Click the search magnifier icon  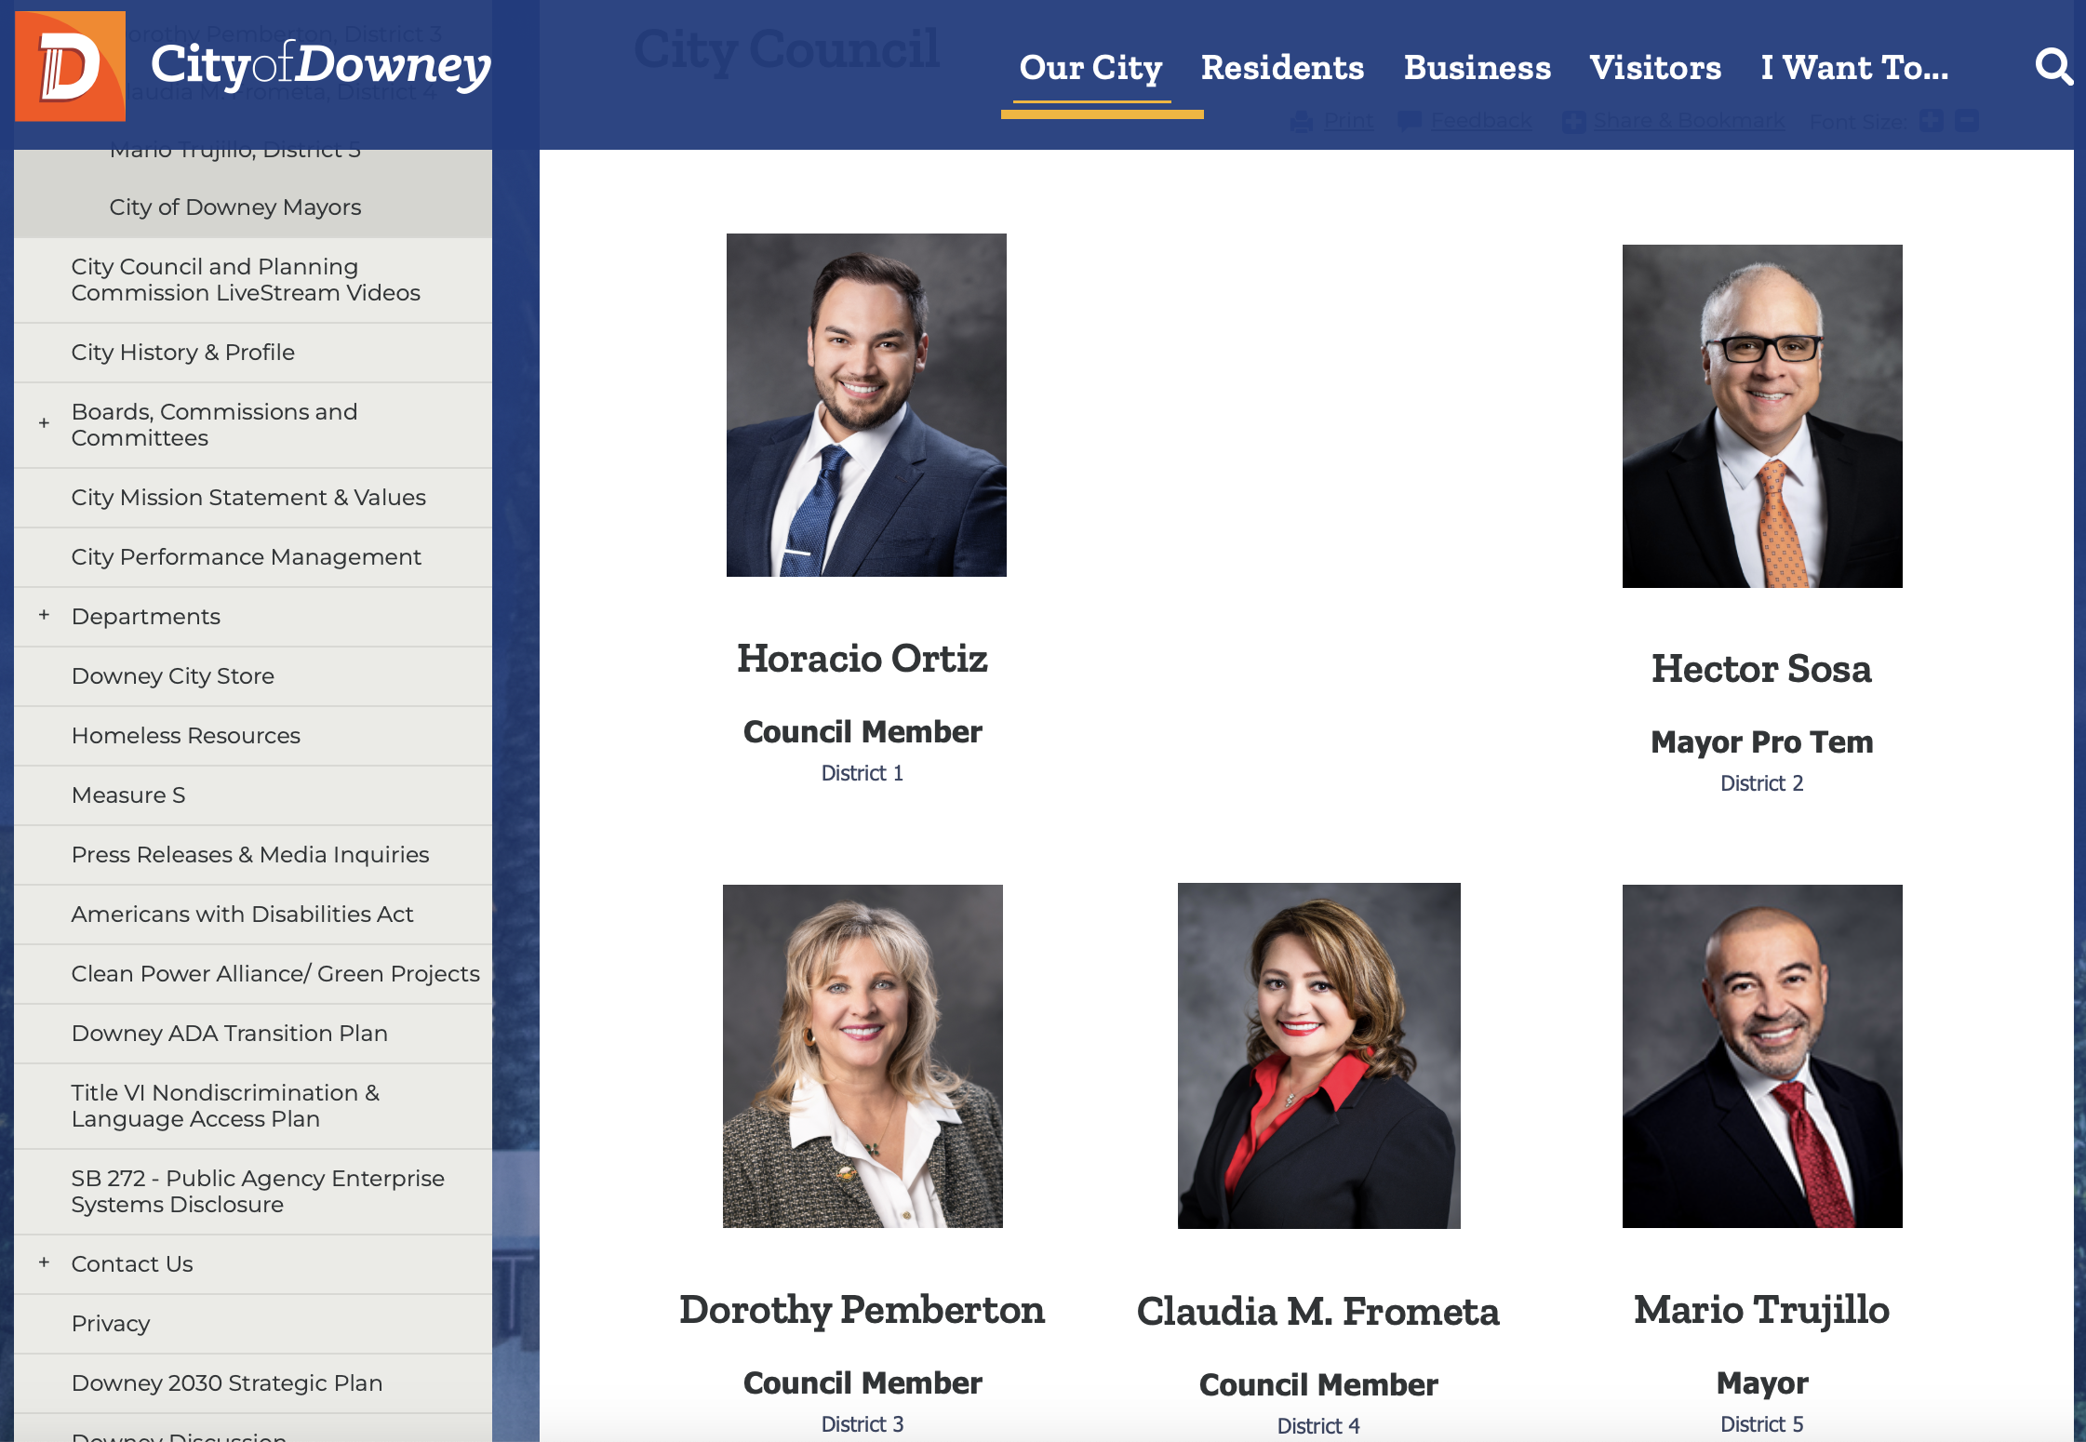pos(2053,67)
